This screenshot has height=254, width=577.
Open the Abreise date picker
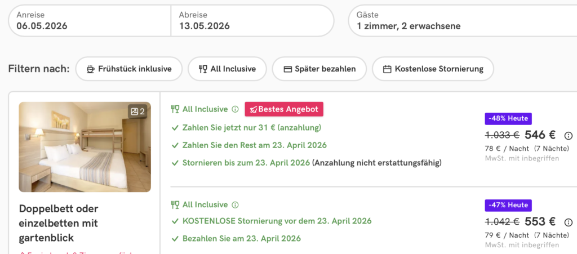(252, 20)
